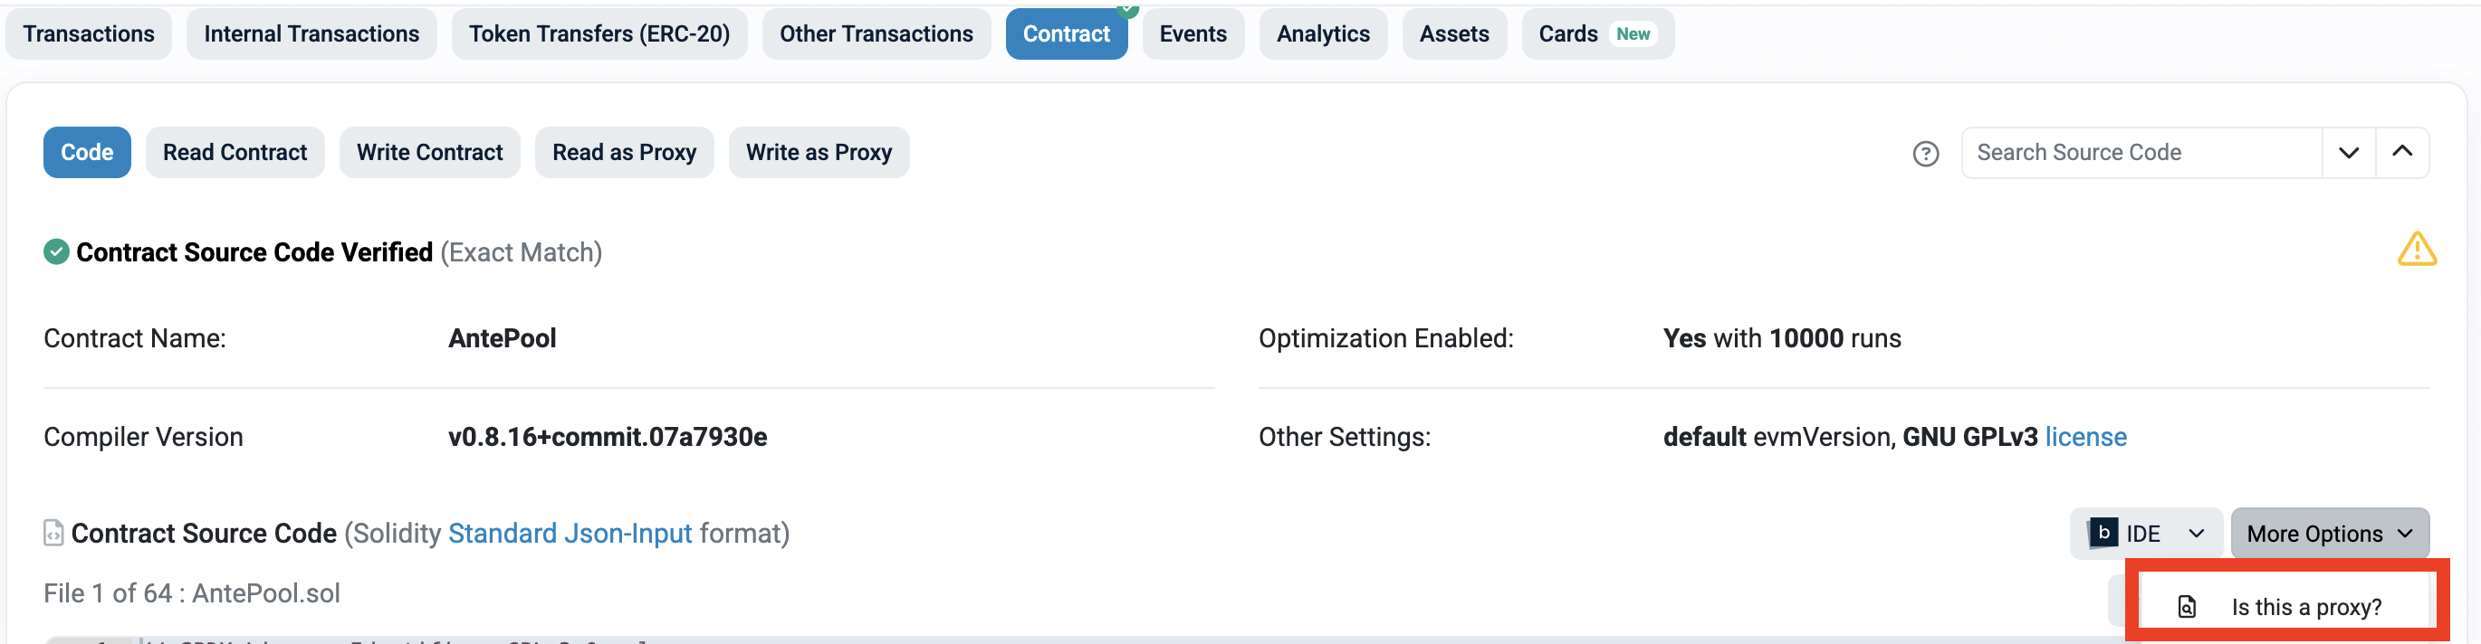Open the GNU GPLv3 license link
The image size is (2481, 644).
click(2085, 437)
